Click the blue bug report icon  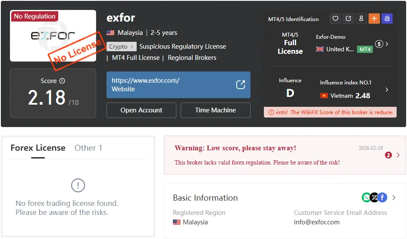coord(387,19)
